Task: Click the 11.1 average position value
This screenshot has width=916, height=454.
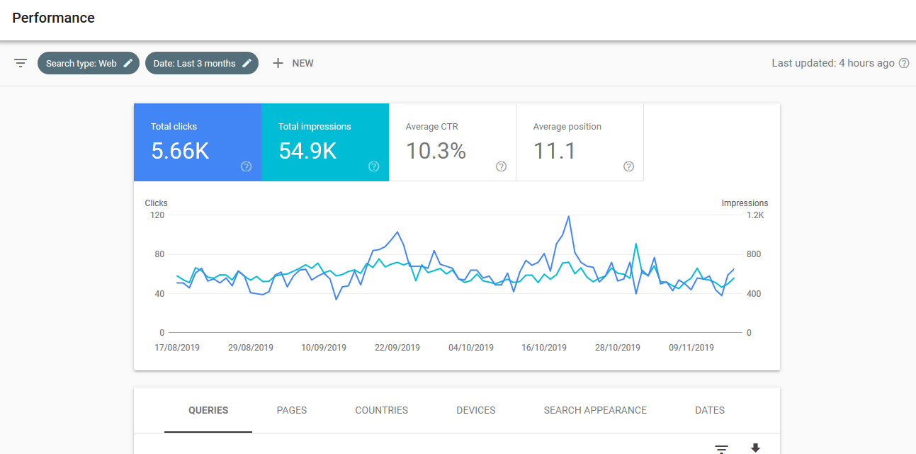Action: (555, 151)
